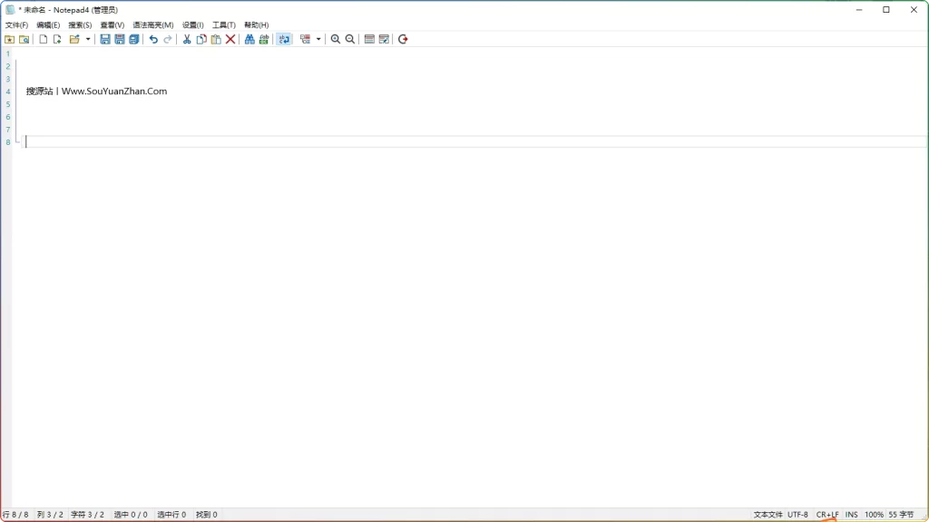Save the document using the Save icon
This screenshot has height=522, width=929.
(x=106, y=39)
